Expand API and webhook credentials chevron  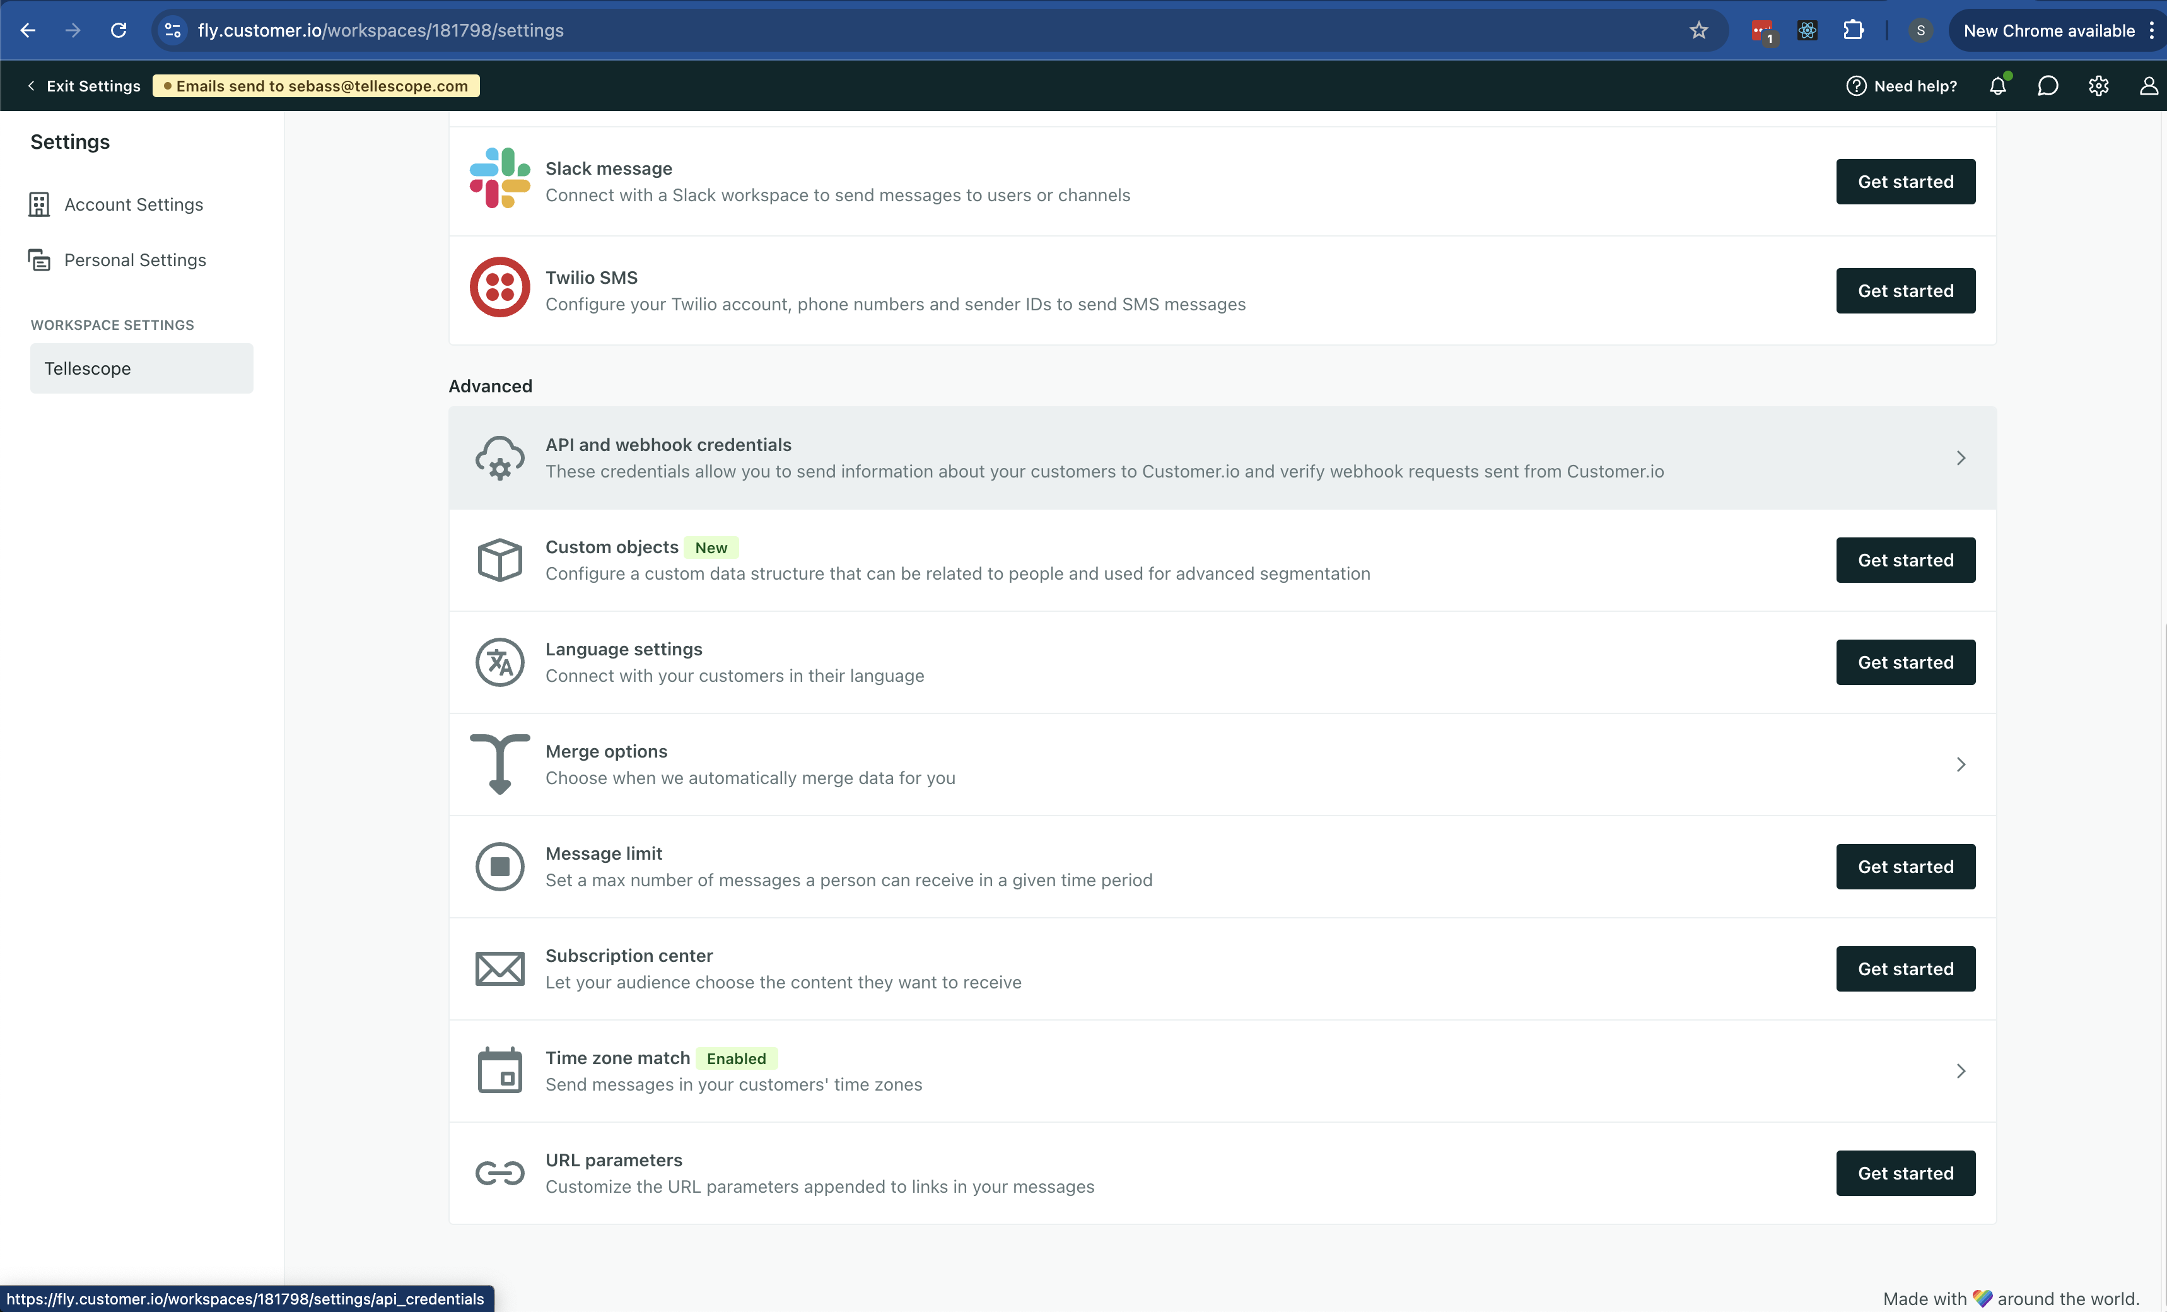pos(1961,458)
